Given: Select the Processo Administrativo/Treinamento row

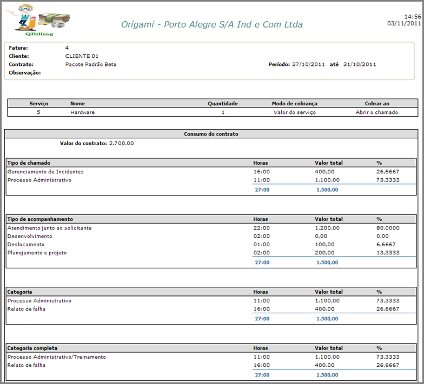Looking at the screenshot, I should (56, 357).
